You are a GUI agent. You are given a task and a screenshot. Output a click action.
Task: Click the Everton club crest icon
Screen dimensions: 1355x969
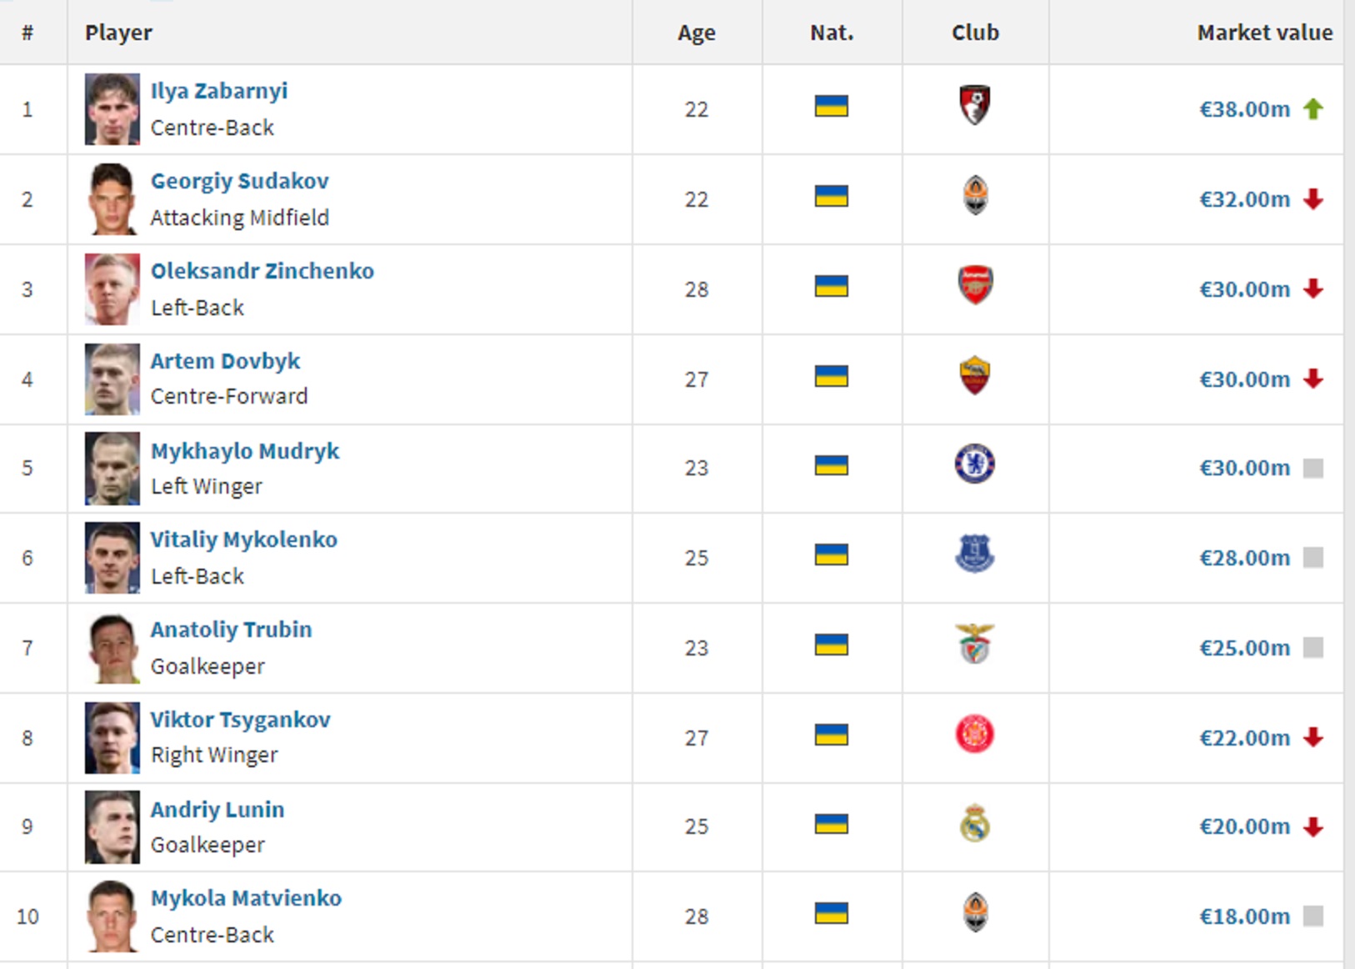[974, 555]
